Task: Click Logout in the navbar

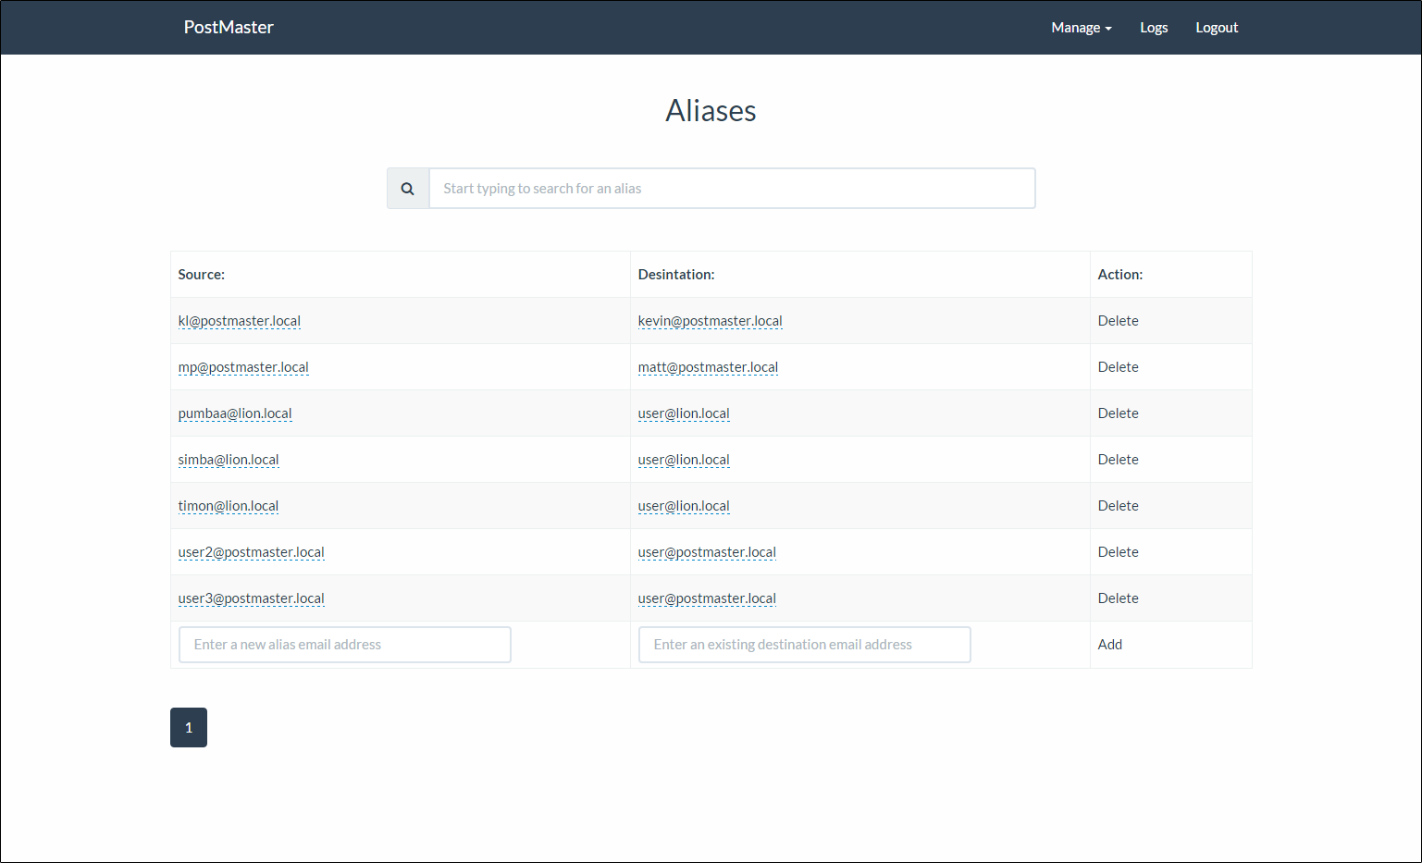Action: pos(1216,28)
